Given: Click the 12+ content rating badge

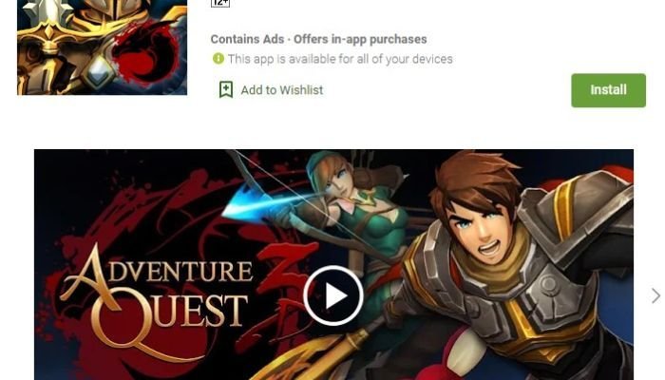Looking at the screenshot, I should (220, 4).
